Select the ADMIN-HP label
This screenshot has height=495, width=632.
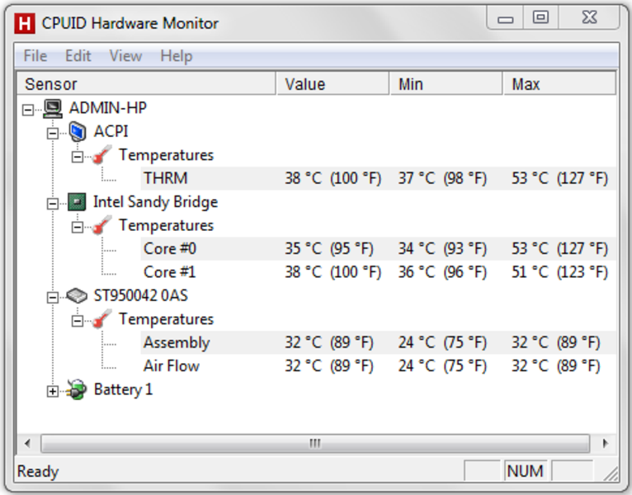tap(108, 108)
